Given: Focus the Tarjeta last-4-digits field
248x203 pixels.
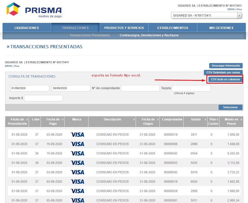Looking at the screenshot, I should (191, 88).
